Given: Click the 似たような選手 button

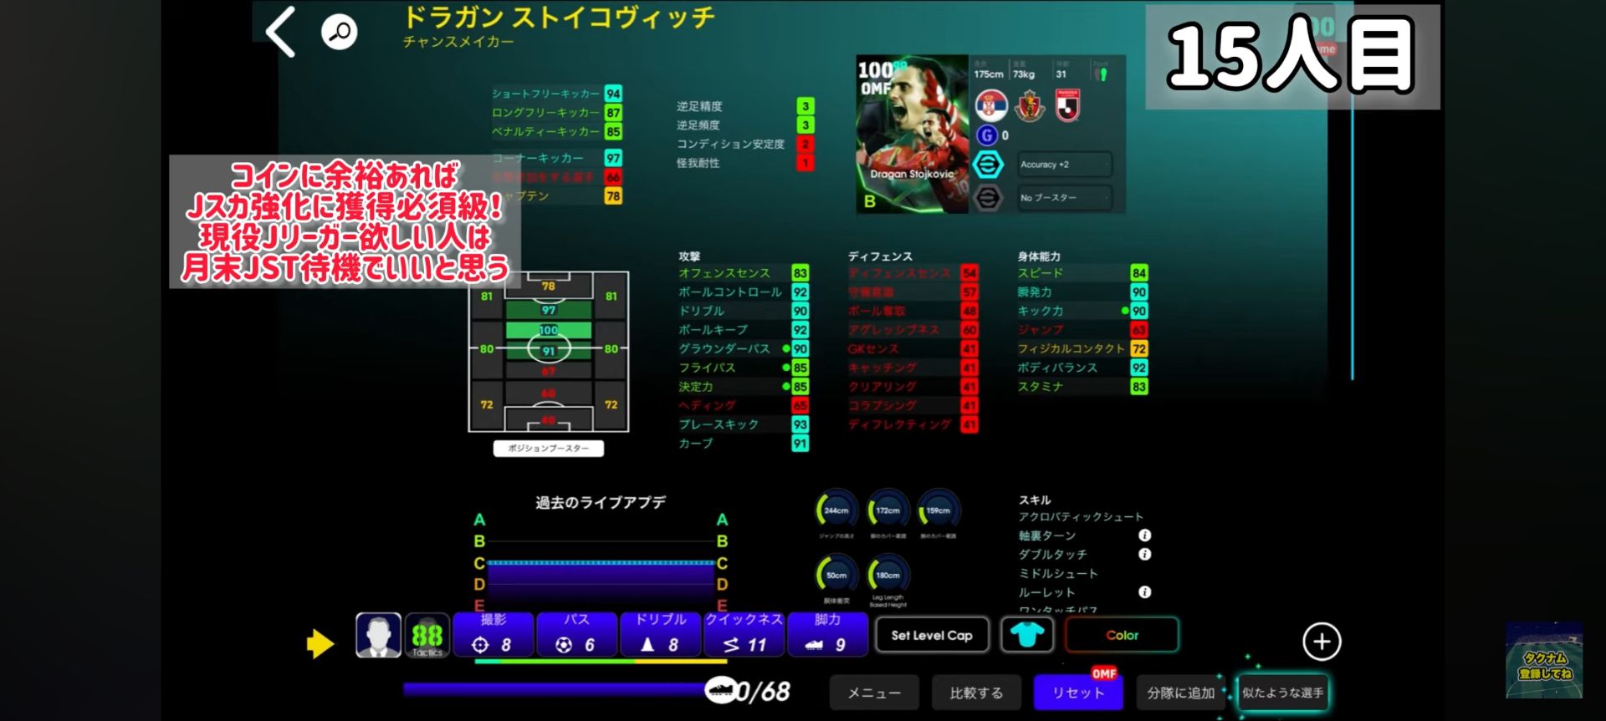Looking at the screenshot, I should click(1282, 693).
